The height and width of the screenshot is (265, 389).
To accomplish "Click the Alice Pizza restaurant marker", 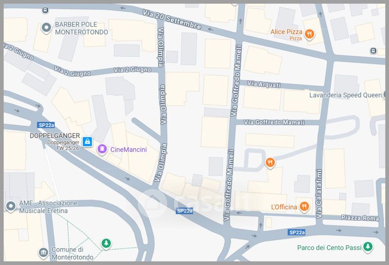I will pos(309,34).
